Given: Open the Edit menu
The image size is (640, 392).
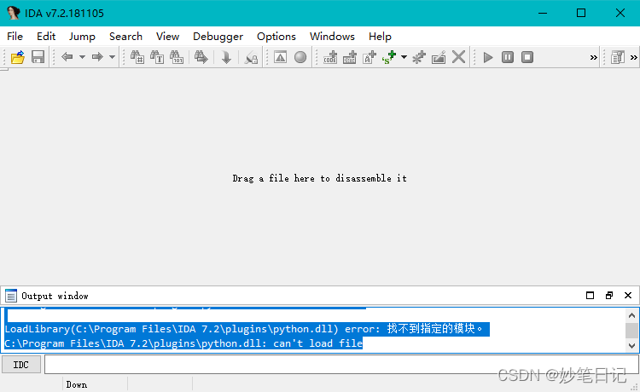Looking at the screenshot, I should (x=46, y=37).
